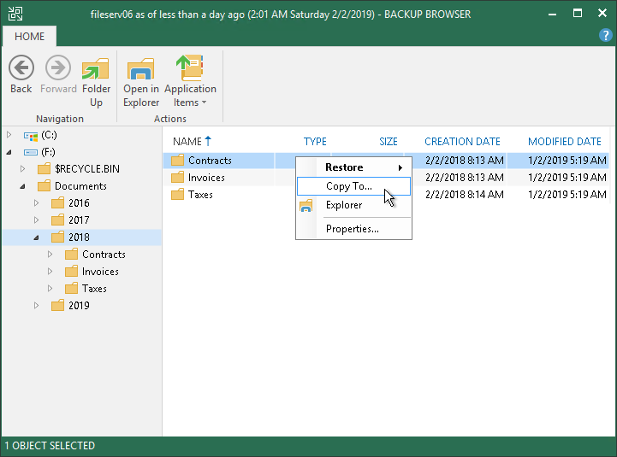
Task: Click the Explorer icon in context menu
Action: [306, 206]
